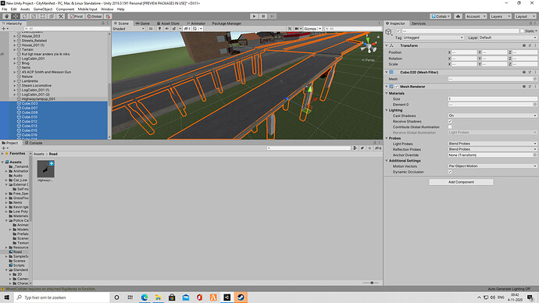Click the Highwayr asset thumbnail
The width and height of the screenshot is (539, 303).
(46, 169)
